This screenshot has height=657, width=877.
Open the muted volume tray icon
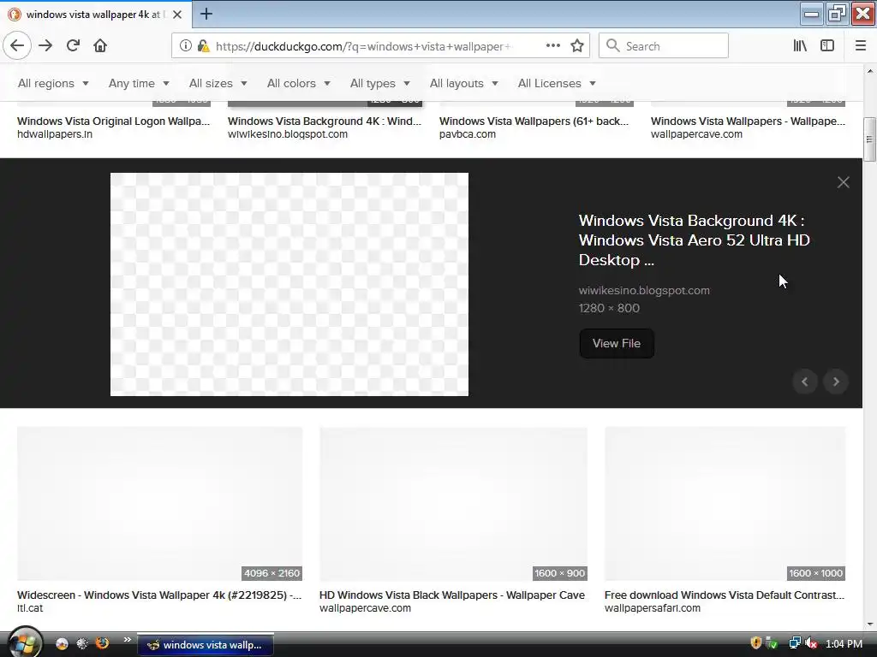811,643
